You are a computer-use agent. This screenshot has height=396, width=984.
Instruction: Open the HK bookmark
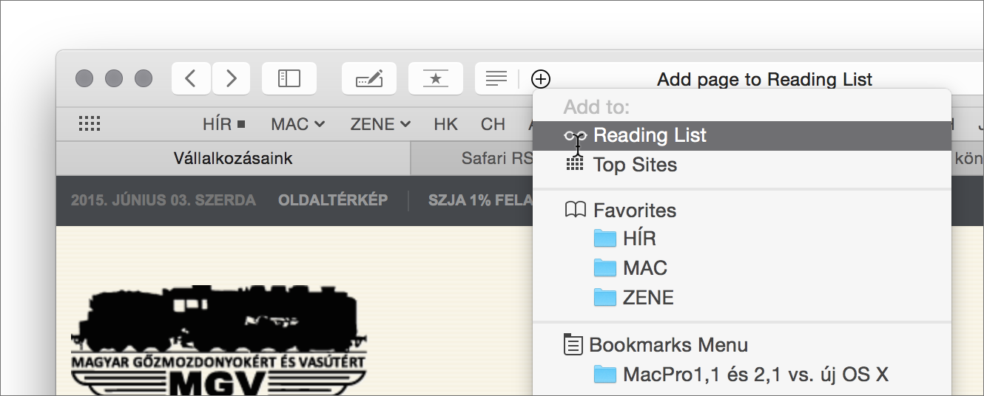pyautogui.click(x=446, y=124)
